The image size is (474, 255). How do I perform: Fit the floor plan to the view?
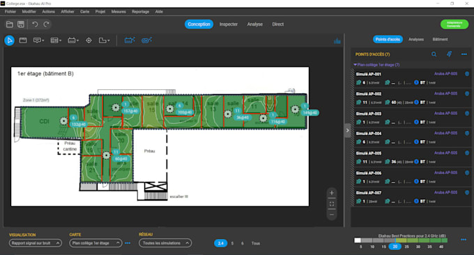click(x=332, y=204)
